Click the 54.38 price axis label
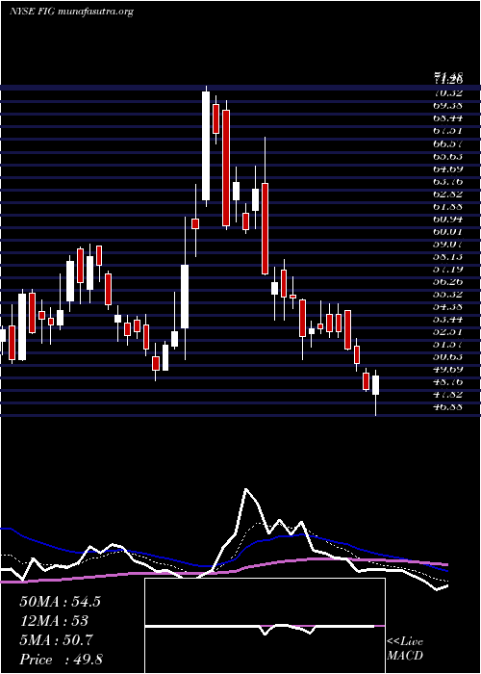This screenshot has width=481, height=674. click(x=448, y=307)
